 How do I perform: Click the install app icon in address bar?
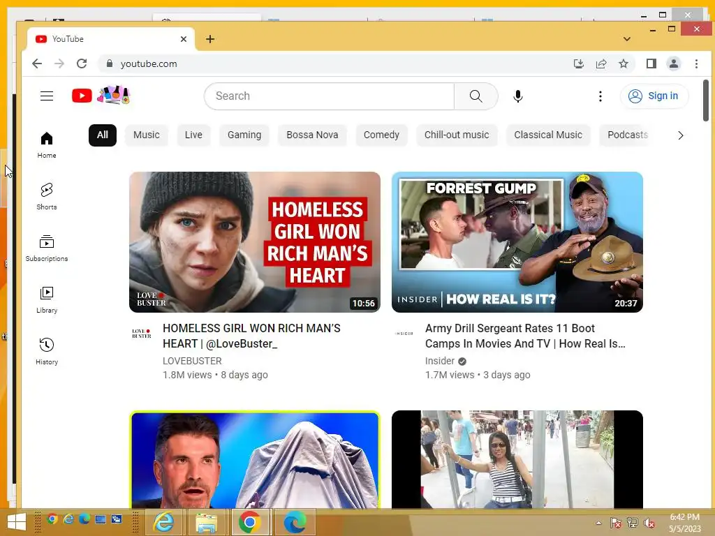tap(578, 64)
